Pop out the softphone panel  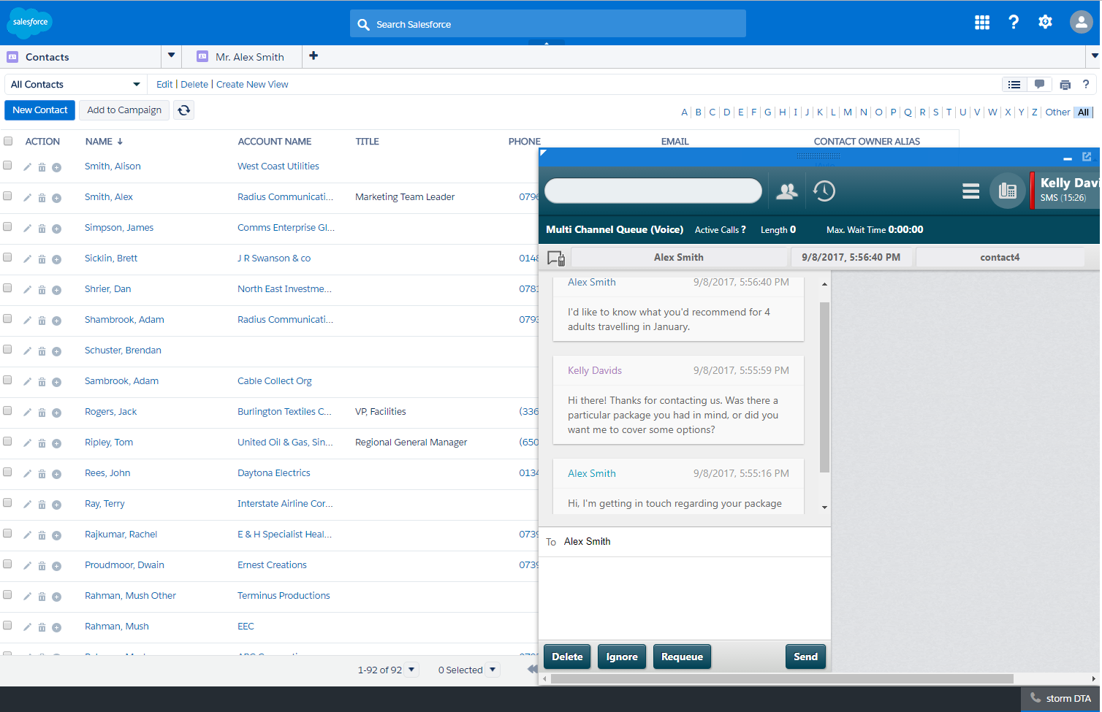tap(1087, 157)
